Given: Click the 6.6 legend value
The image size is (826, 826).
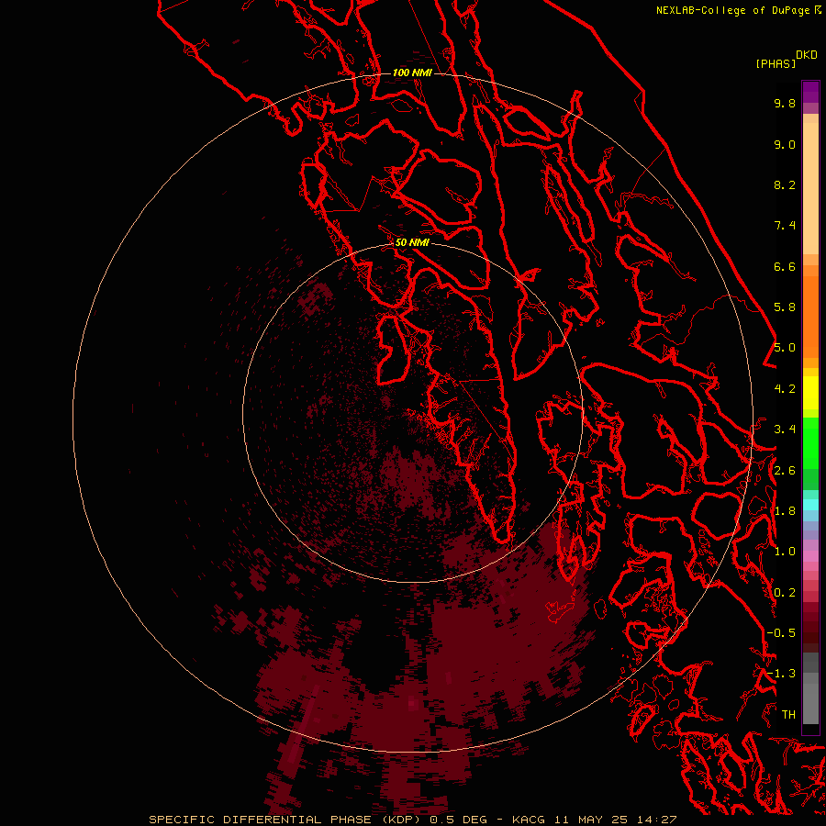Looking at the screenshot, I should pos(785,266).
